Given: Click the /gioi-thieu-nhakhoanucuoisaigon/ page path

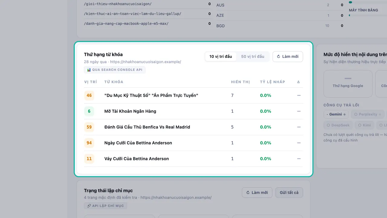Looking at the screenshot, I should tap(118, 4).
